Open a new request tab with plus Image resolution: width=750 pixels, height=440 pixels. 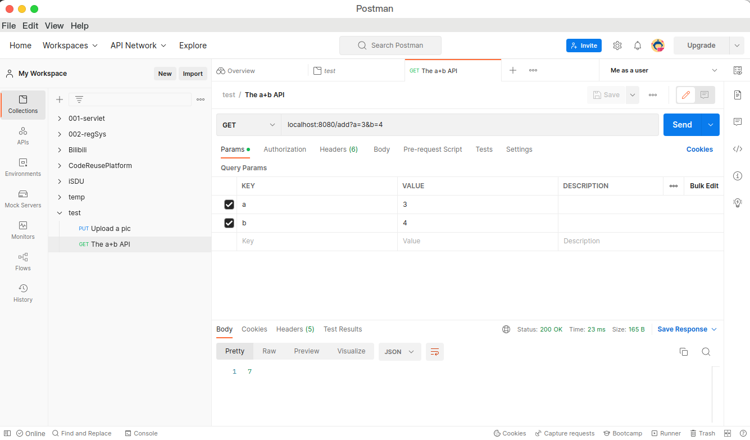tap(513, 70)
